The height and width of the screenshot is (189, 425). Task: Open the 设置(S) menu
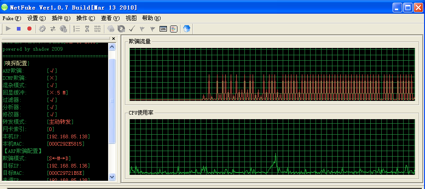pos(36,18)
